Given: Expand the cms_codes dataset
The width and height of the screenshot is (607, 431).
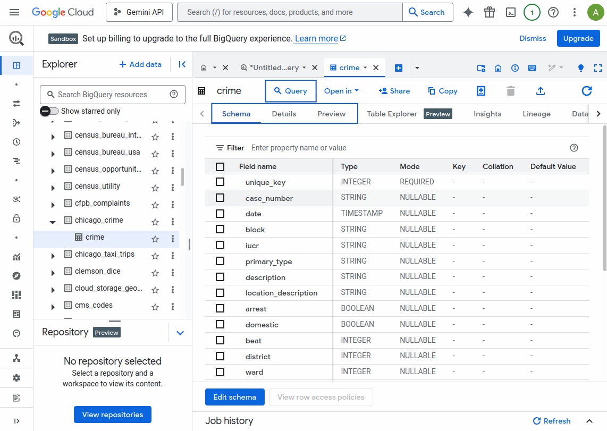Looking at the screenshot, I should tap(53, 307).
